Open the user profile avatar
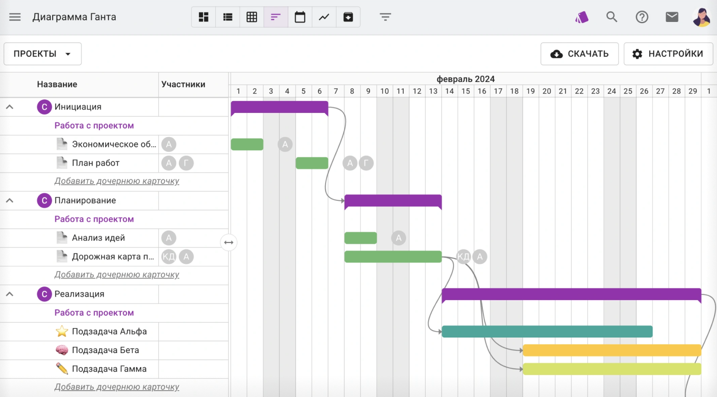This screenshot has width=717, height=397. click(x=701, y=17)
